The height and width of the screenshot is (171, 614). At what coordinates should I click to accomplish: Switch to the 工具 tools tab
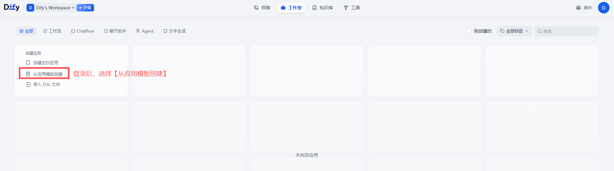point(352,8)
